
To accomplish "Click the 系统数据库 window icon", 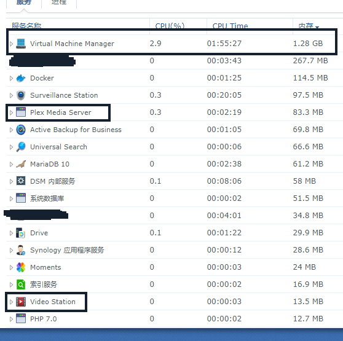I will [21, 198].
